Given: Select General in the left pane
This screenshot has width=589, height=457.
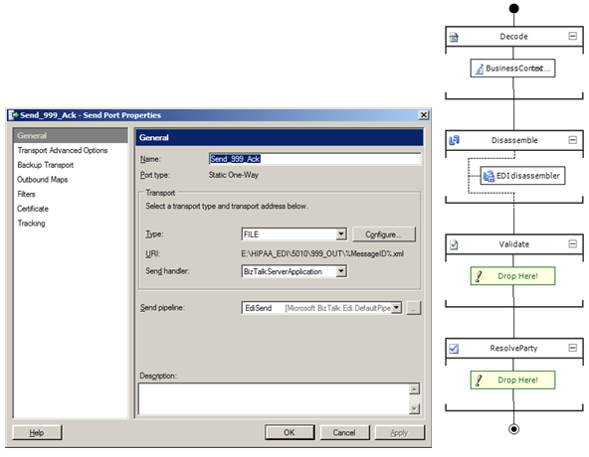Looking at the screenshot, I should coord(70,136).
